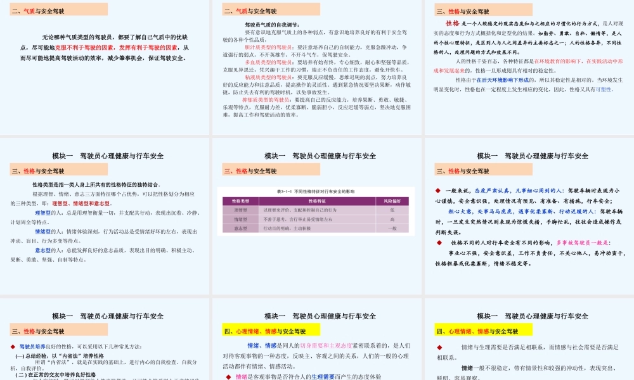This screenshot has width=634, height=380.
Task: Click blue text '驾驶员培养' beside red diamond
Action: click(x=32, y=346)
